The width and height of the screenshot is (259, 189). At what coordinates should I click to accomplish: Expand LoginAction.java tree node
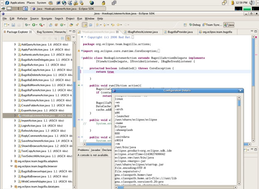click(x=15, y=126)
